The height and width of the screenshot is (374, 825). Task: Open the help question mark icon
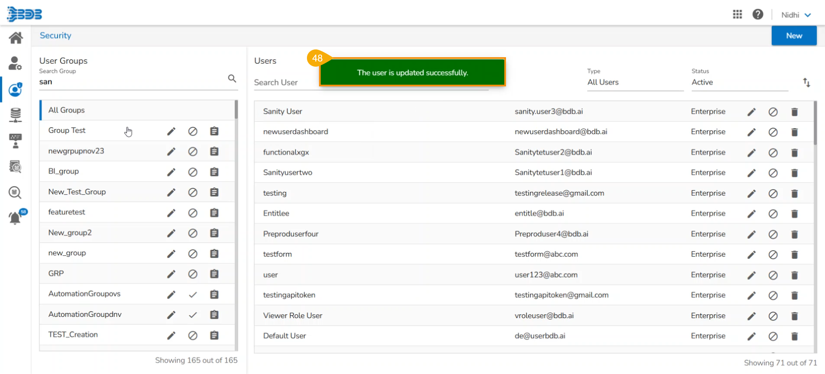click(x=758, y=15)
